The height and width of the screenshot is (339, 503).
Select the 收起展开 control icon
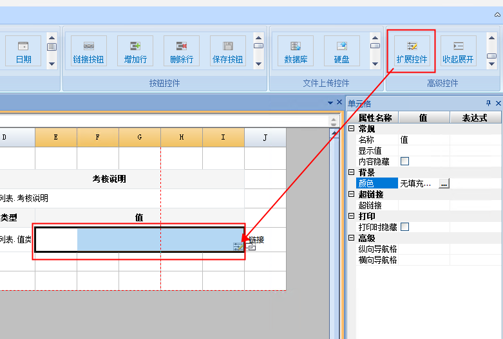click(x=458, y=51)
